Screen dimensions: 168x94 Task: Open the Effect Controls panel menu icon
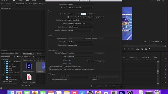[26, 4]
